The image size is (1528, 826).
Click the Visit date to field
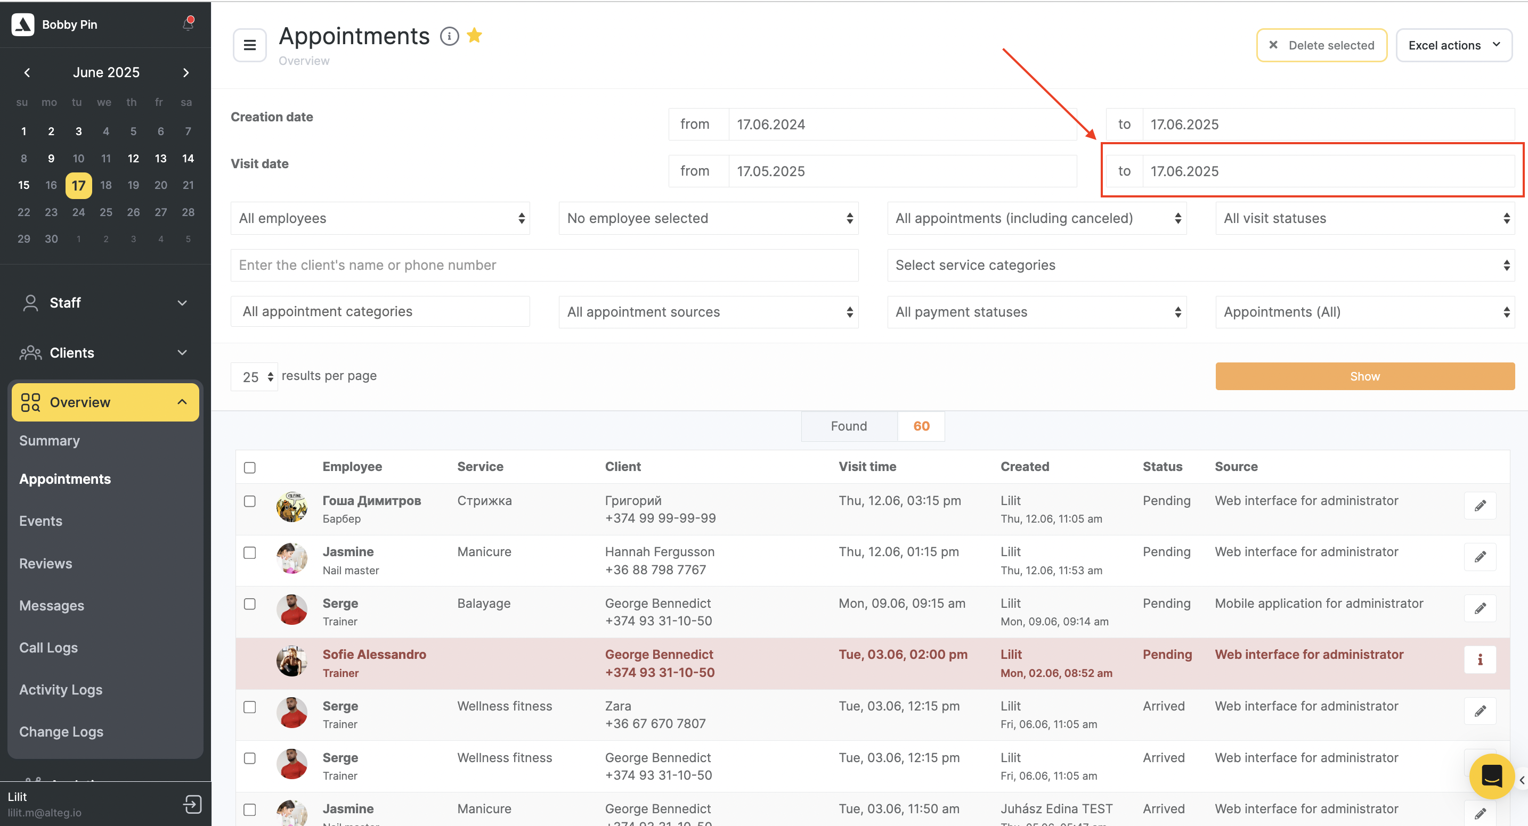[1328, 171]
